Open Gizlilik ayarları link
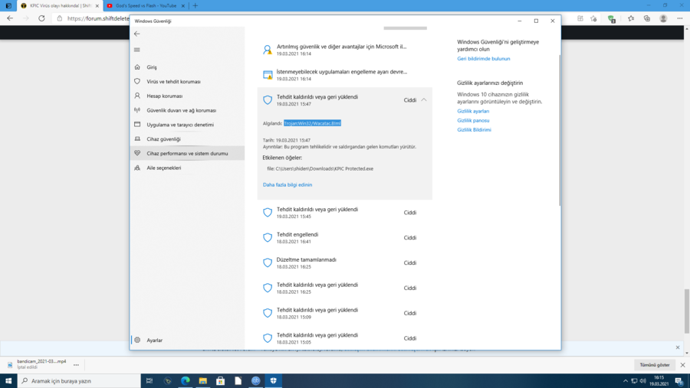690x388 pixels. [473, 111]
